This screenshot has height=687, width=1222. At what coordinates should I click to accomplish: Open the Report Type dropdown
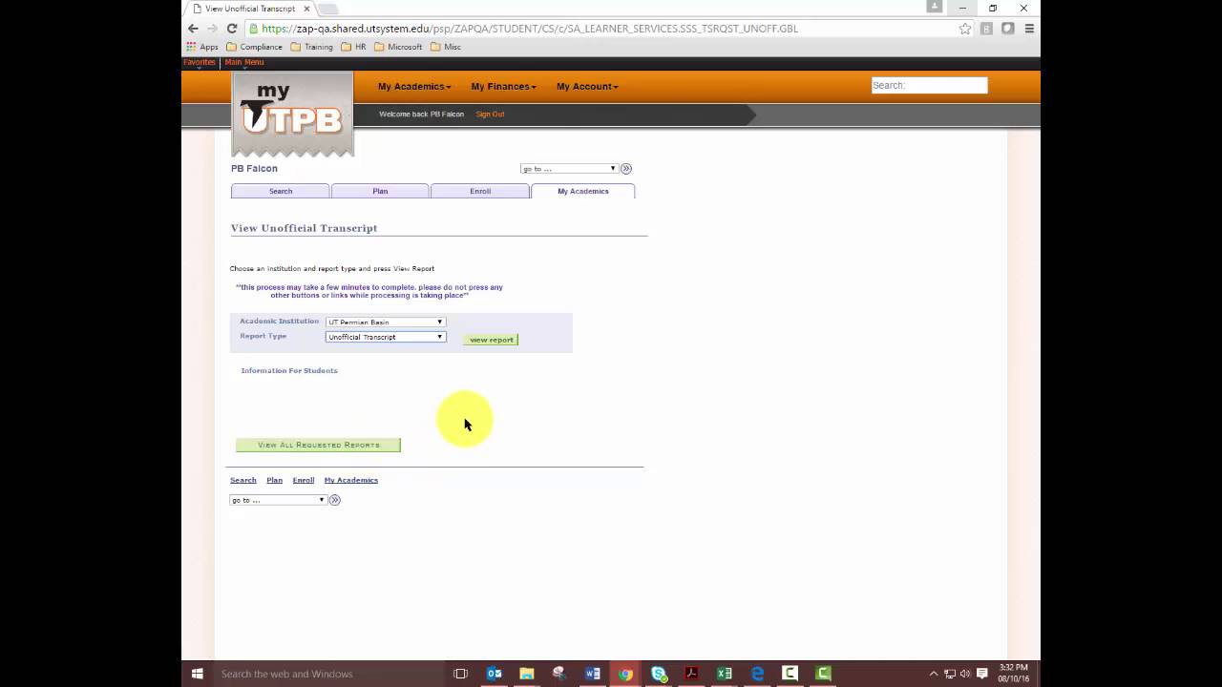tap(385, 337)
